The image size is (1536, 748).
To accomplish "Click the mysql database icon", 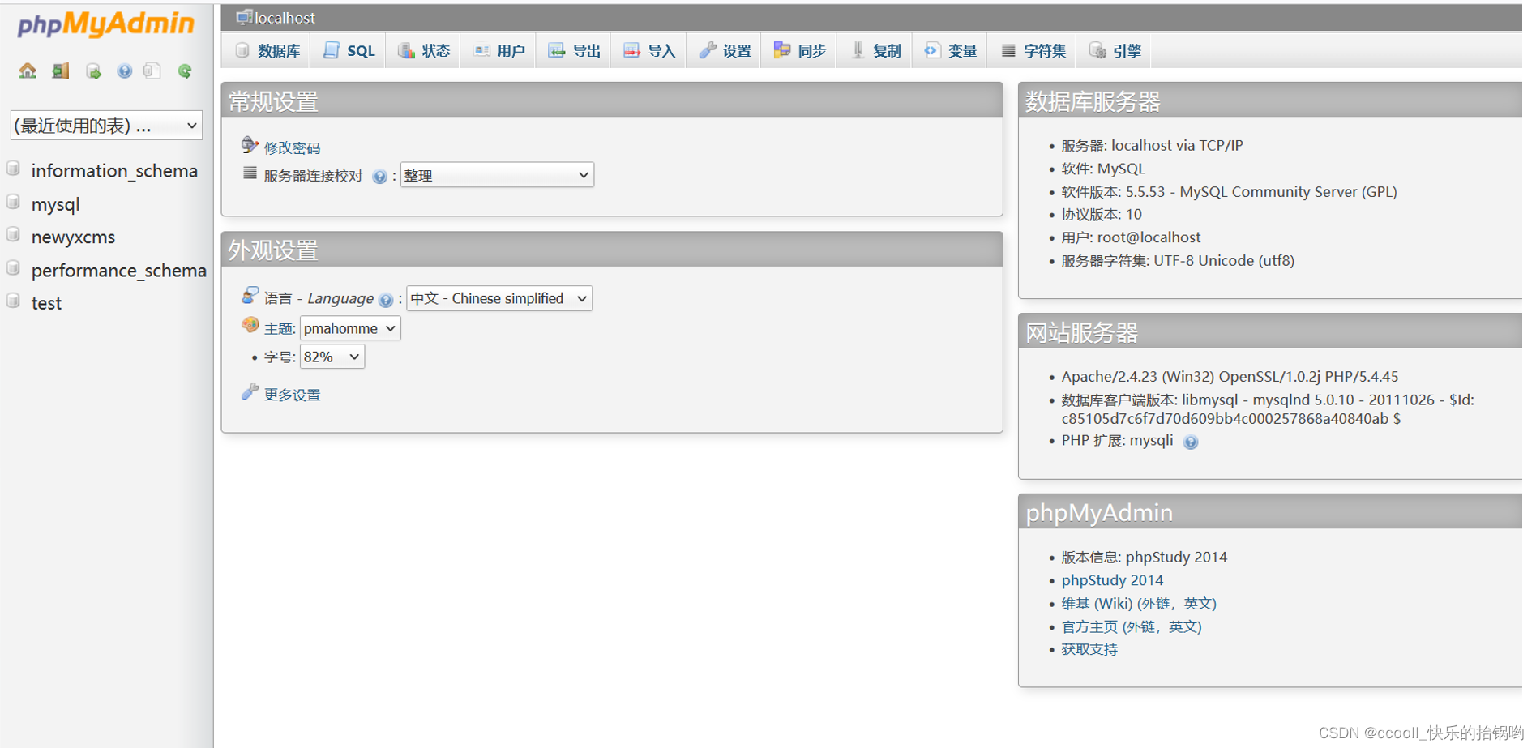I will pos(13,202).
